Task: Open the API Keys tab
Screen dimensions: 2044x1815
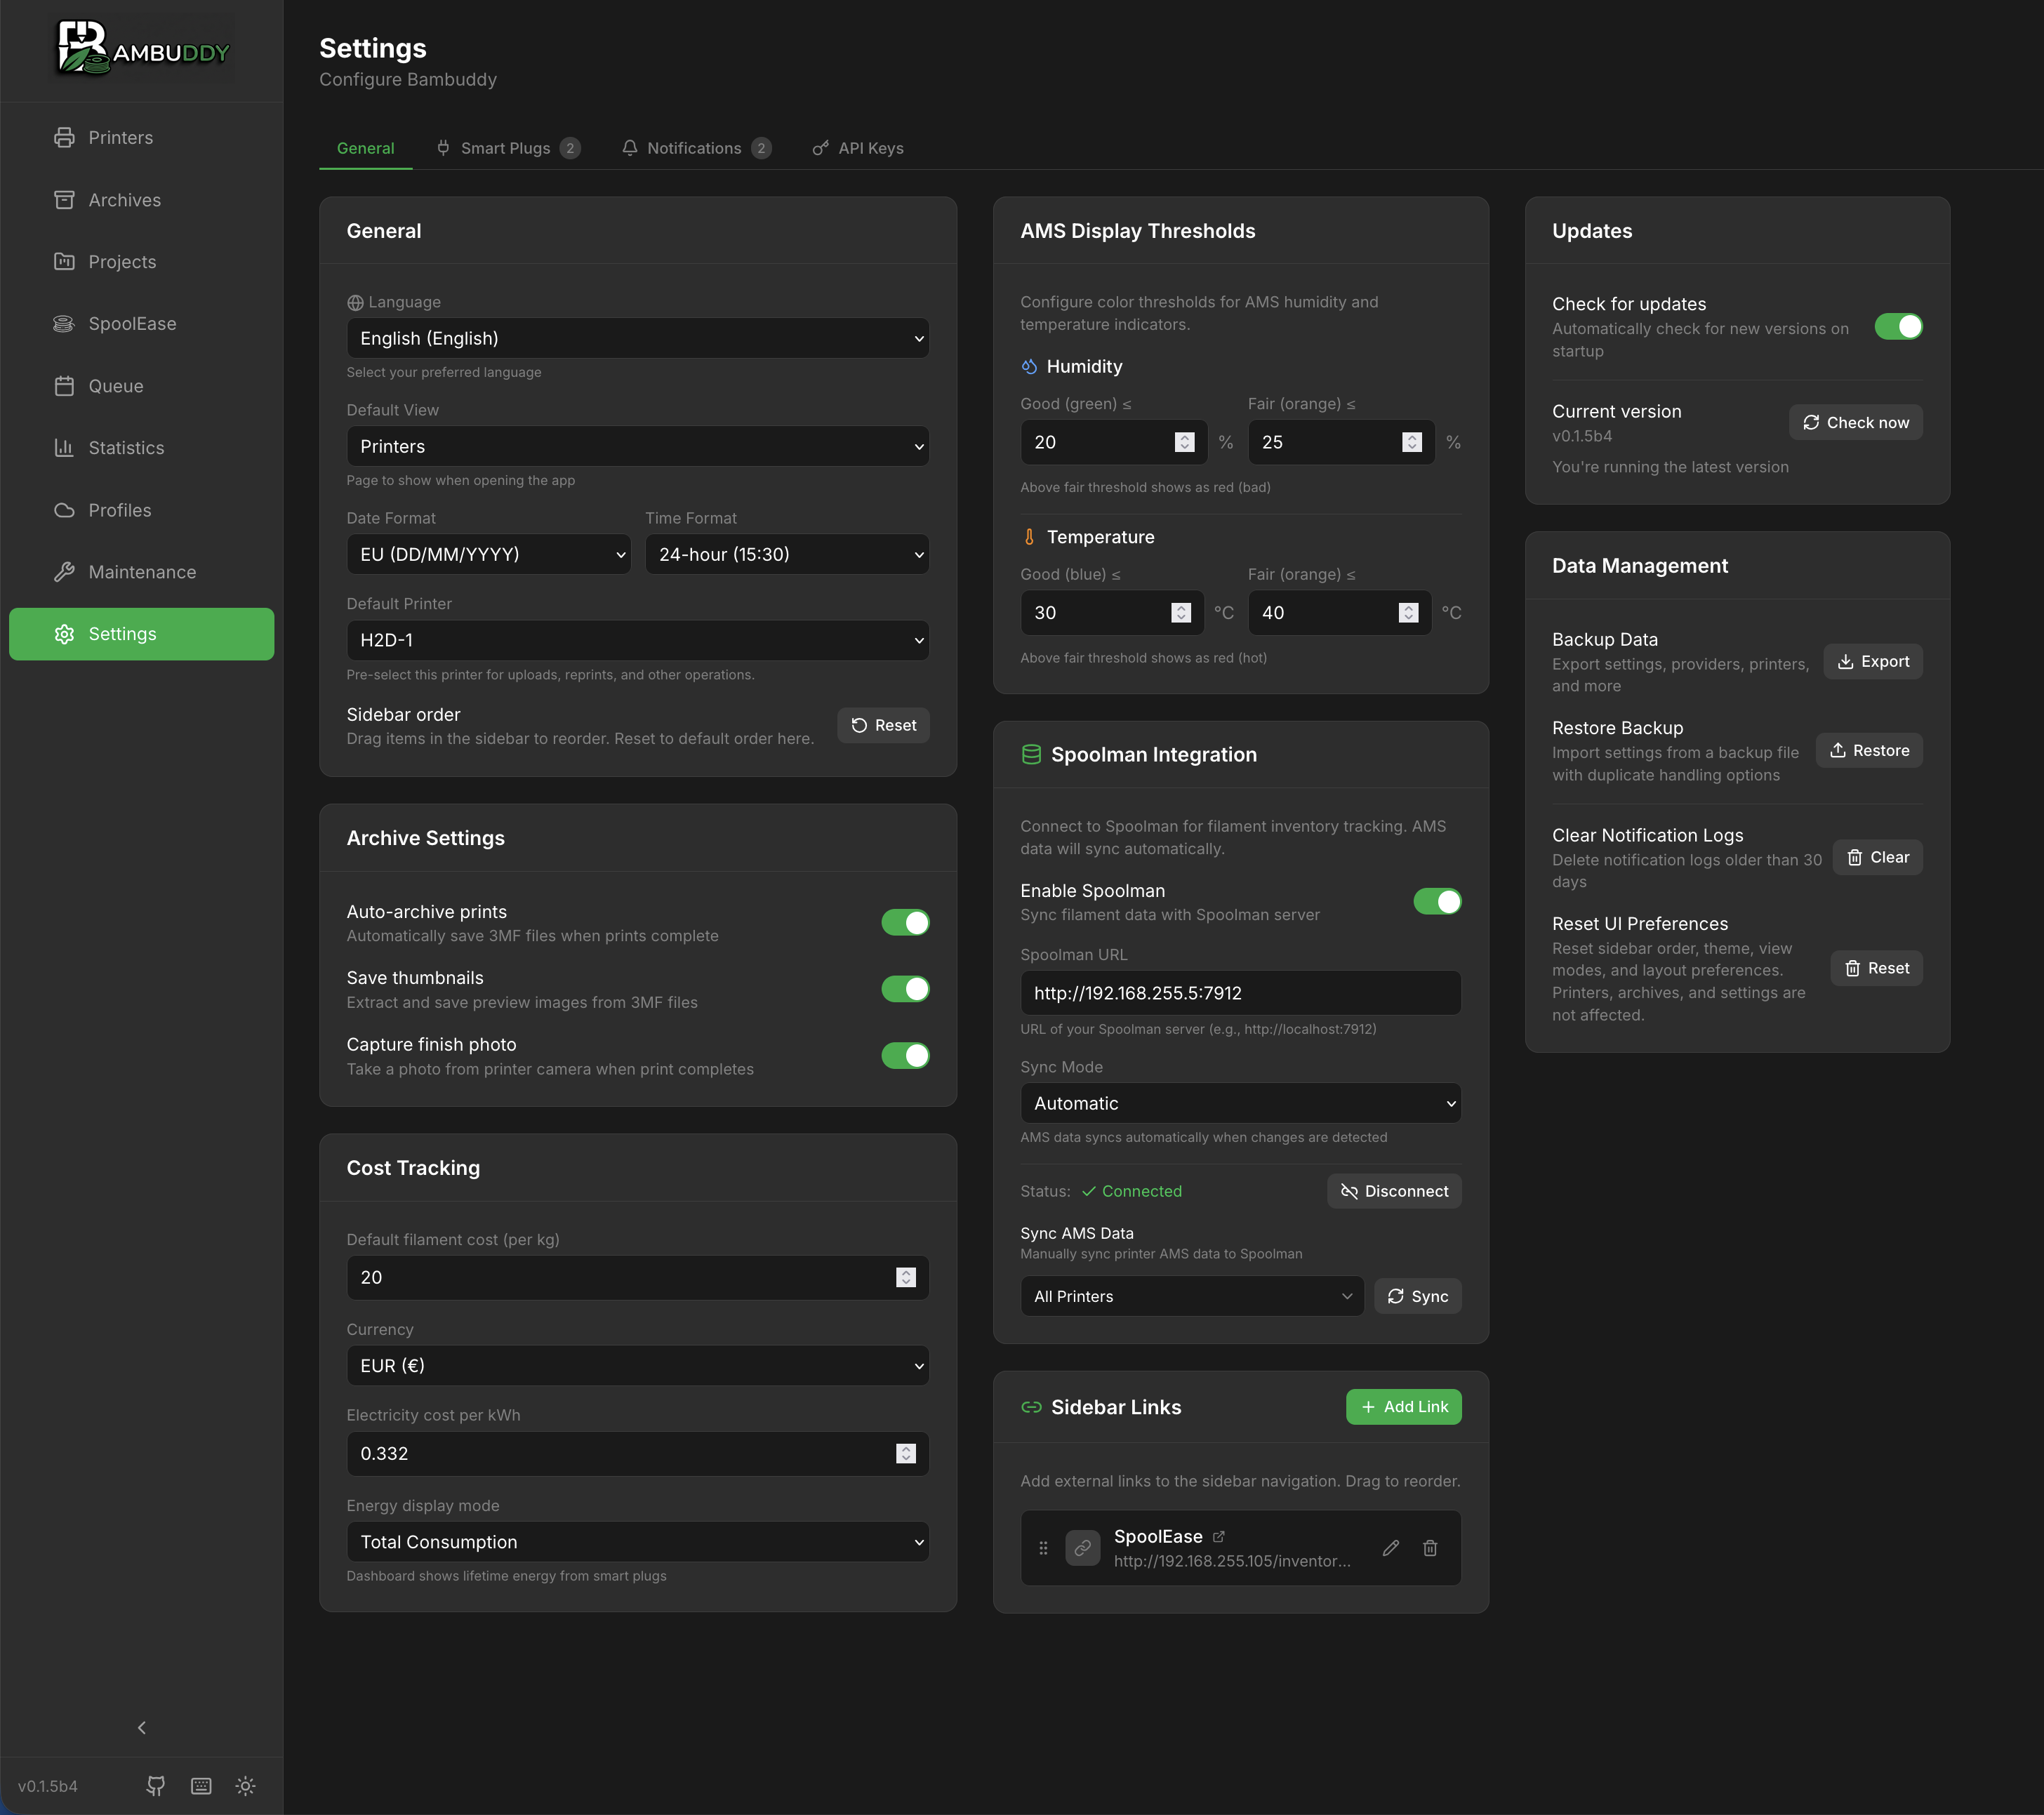Action: (858, 148)
